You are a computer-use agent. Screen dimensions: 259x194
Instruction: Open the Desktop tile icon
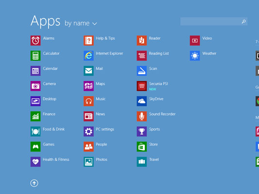35,101
